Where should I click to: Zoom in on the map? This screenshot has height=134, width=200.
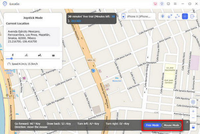[193, 111]
